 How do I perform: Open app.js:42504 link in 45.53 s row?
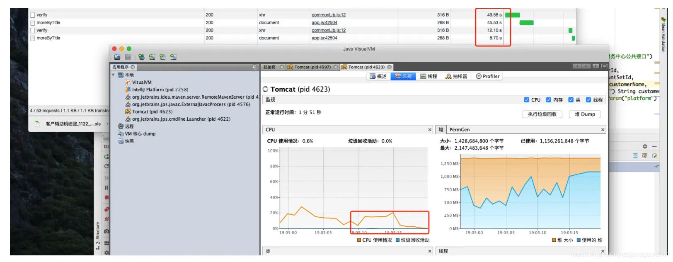click(x=324, y=23)
